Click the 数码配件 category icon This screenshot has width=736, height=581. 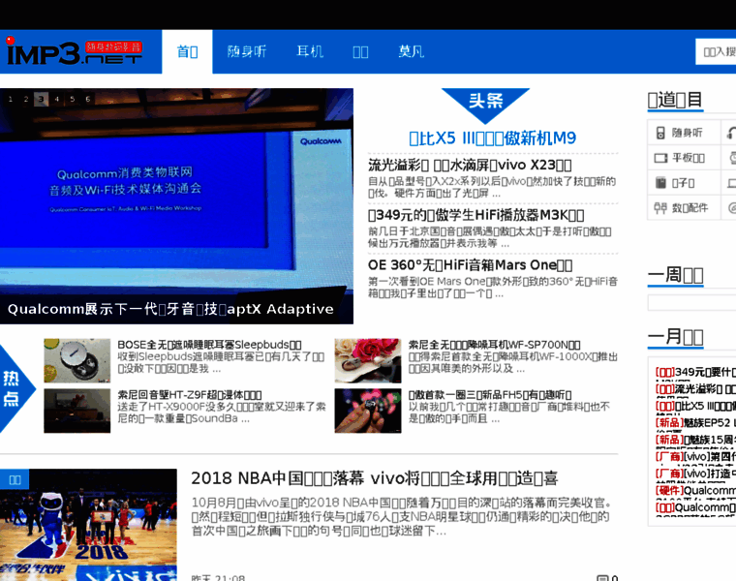(x=660, y=207)
